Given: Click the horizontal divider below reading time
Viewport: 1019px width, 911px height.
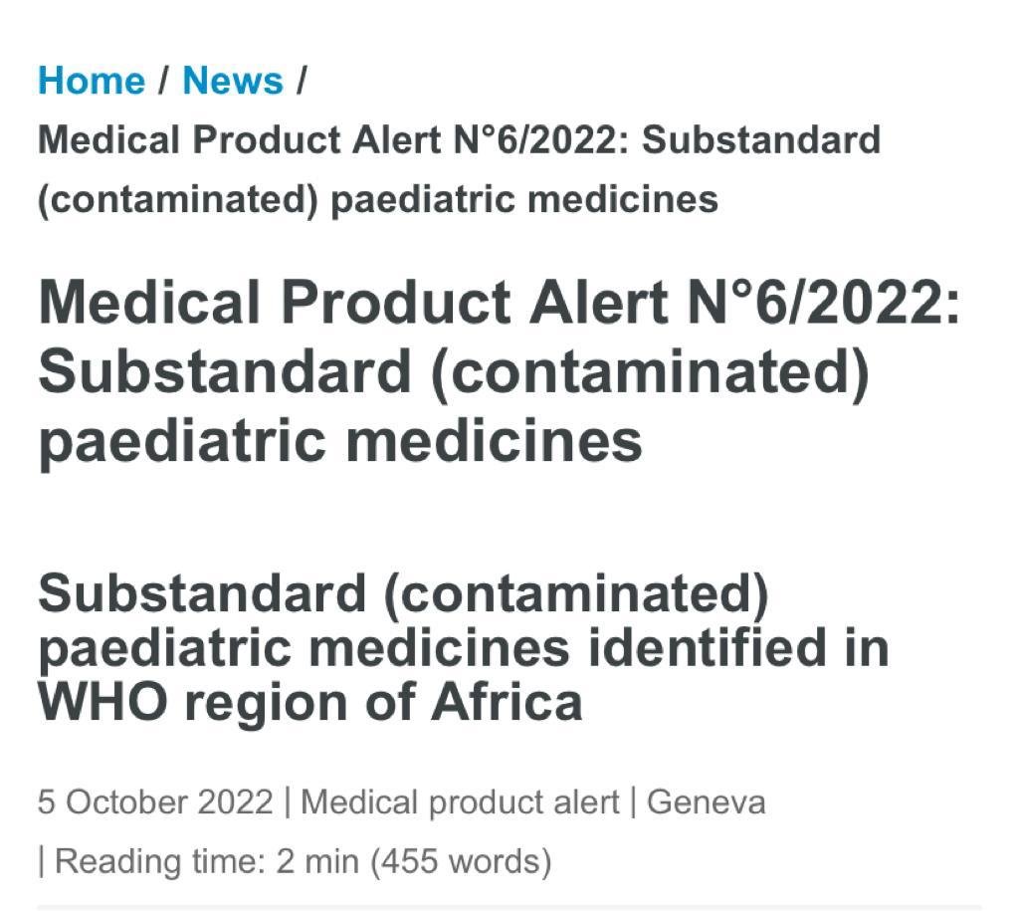Looking at the screenshot, I should [x=509, y=906].
